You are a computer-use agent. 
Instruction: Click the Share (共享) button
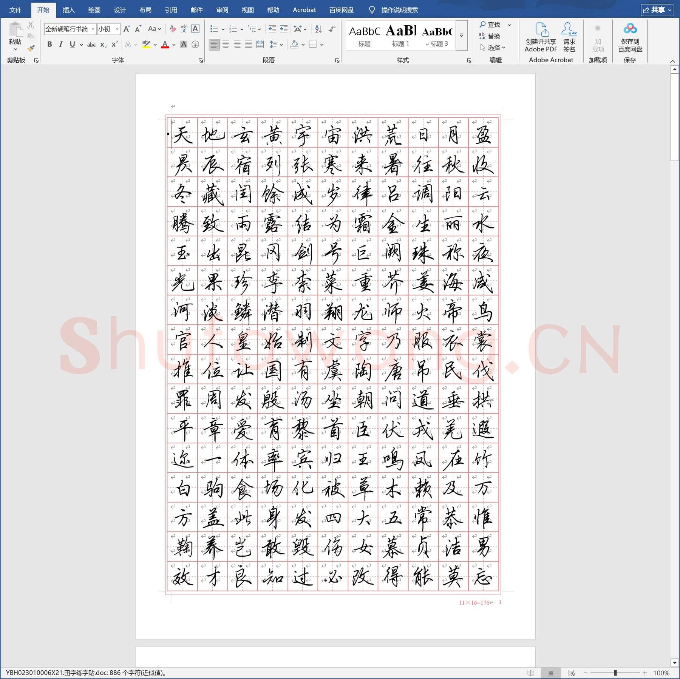(x=657, y=10)
